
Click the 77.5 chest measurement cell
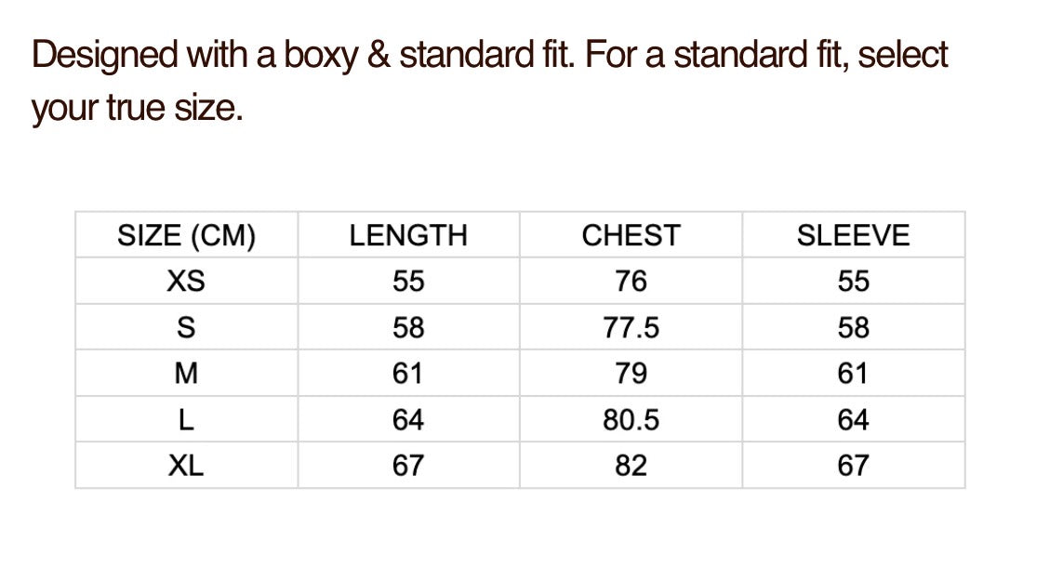pos(631,327)
